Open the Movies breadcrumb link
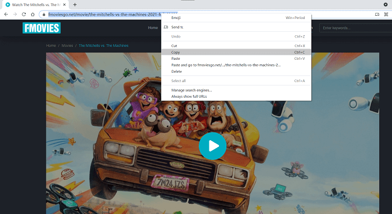This screenshot has height=214, width=392. pyautogui.click(x=67, y=45)
